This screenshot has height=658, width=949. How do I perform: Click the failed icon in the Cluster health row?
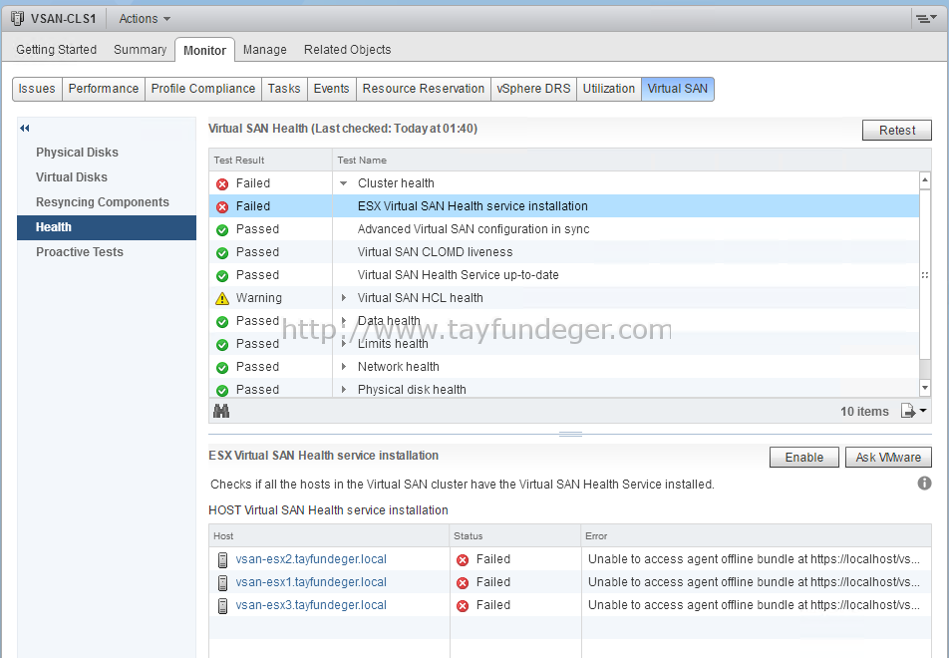[222, 184]
